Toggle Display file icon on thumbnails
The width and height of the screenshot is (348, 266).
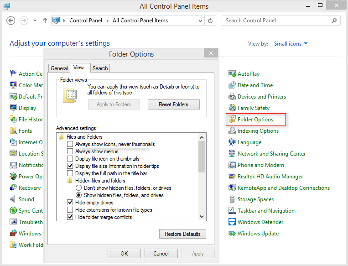(70, 159)
